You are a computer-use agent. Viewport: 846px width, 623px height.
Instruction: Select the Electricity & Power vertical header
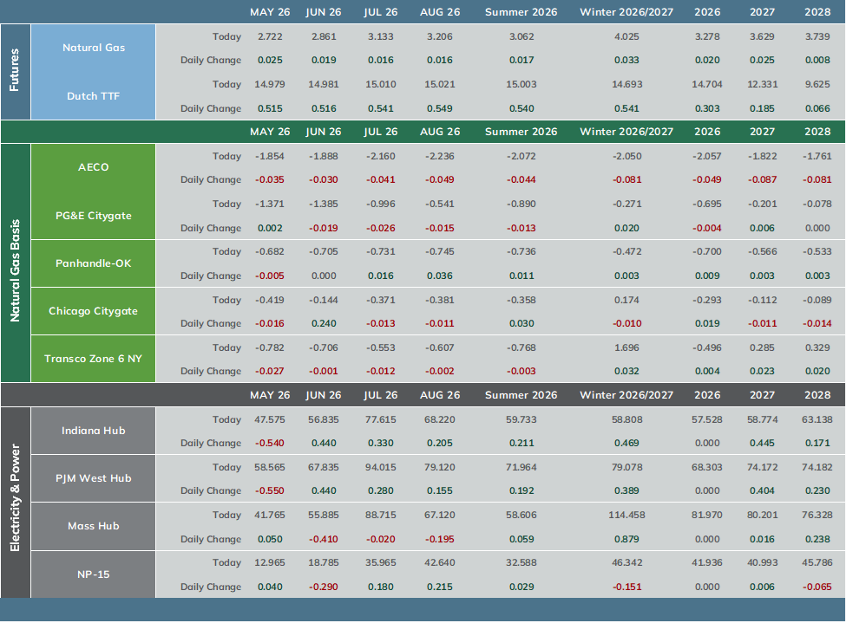[15, 498]
